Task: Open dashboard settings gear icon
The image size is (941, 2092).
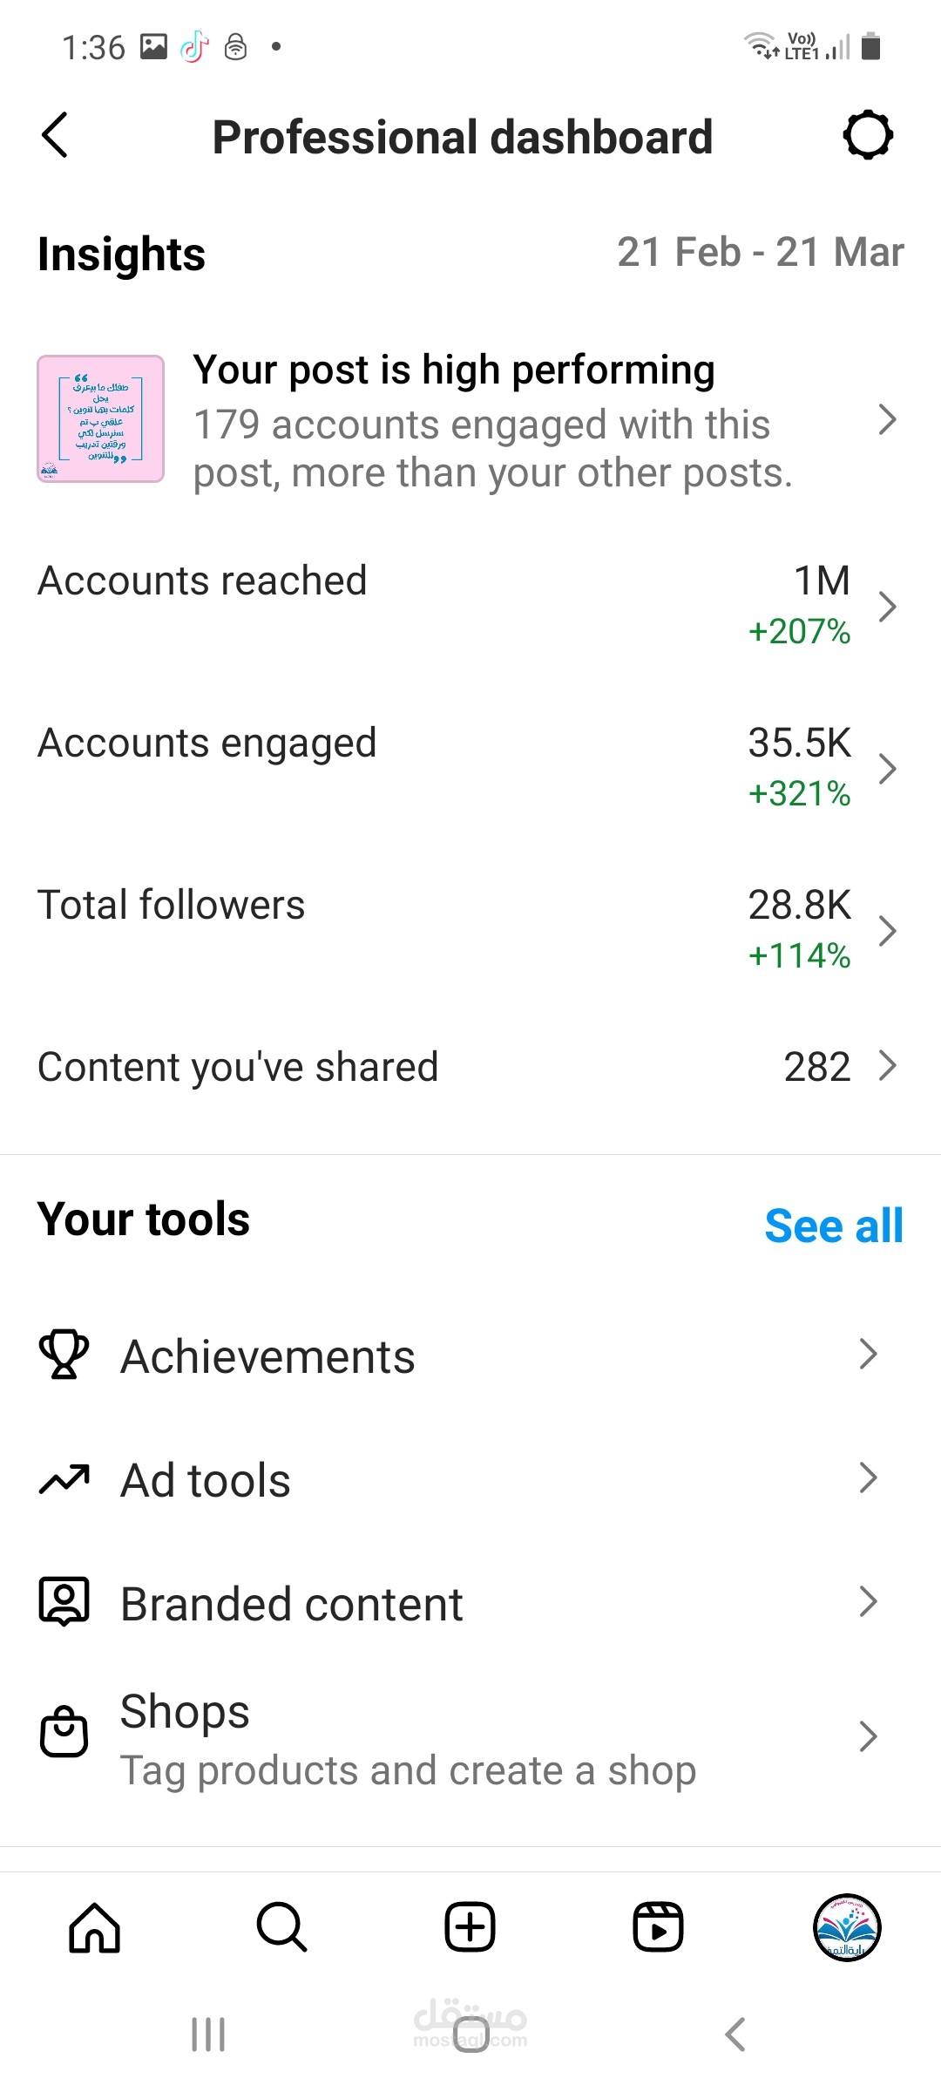Action: [868, 136]
